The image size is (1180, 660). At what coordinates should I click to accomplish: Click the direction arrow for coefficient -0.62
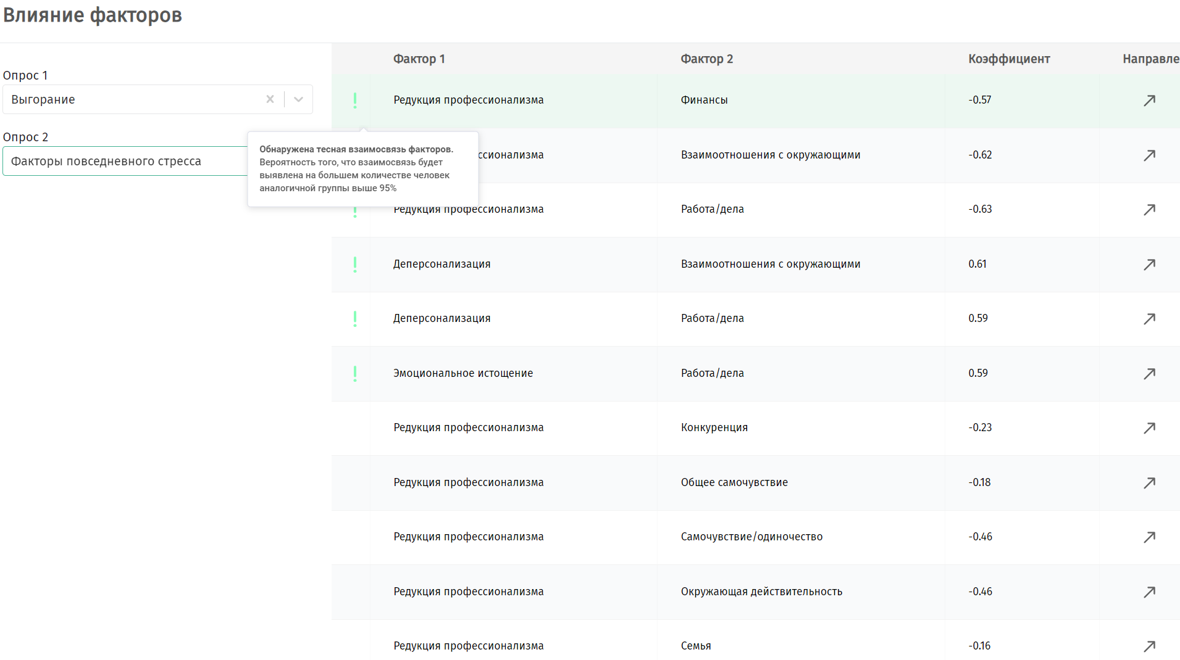point(1149,155)
